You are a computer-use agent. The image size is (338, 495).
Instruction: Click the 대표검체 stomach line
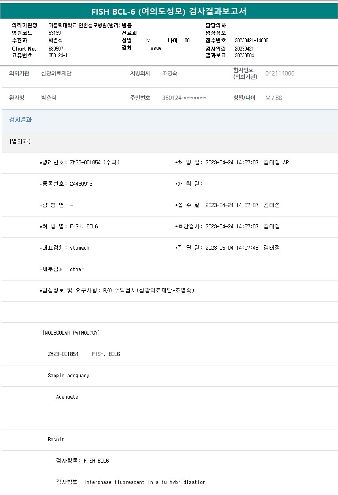coord(65,248)
